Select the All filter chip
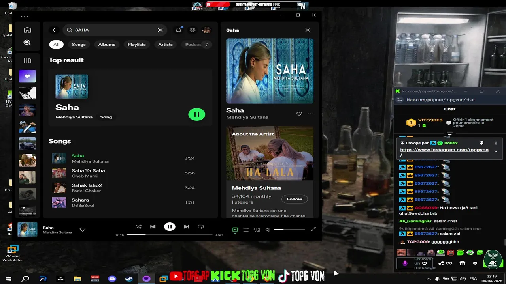Screen dimensions: 506x284 [x=57, y=45]
